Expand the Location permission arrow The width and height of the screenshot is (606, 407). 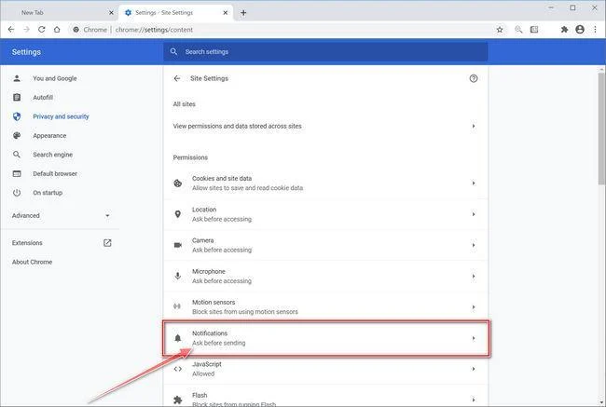(x=474, y=214)
